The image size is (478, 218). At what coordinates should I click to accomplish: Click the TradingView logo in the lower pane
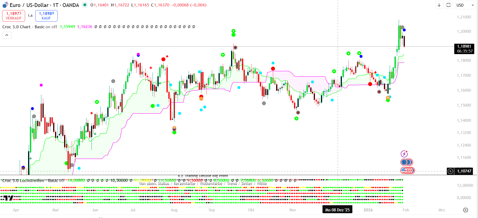click(7, 198)
